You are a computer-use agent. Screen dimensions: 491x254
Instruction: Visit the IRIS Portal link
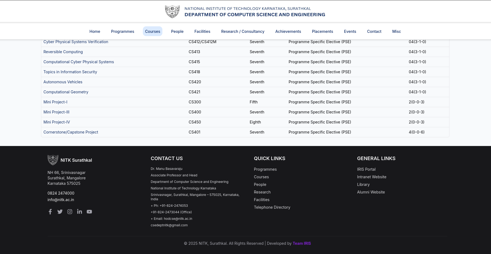[366, 169]
